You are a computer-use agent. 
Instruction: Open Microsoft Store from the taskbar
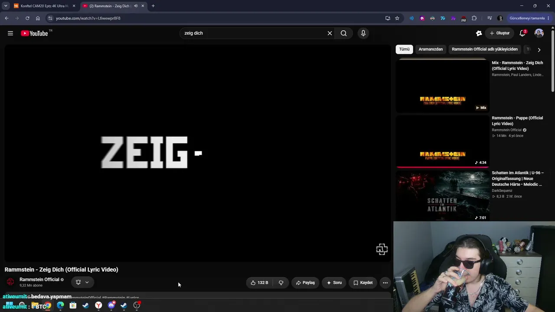[x=73, y=305]
